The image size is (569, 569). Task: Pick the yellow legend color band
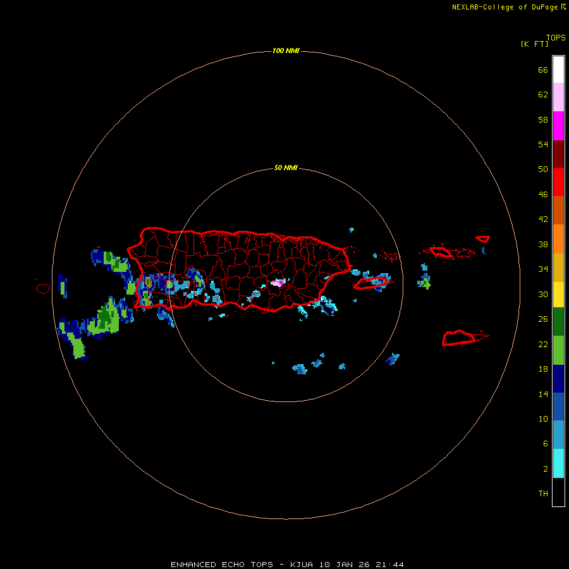pos(558,295)
